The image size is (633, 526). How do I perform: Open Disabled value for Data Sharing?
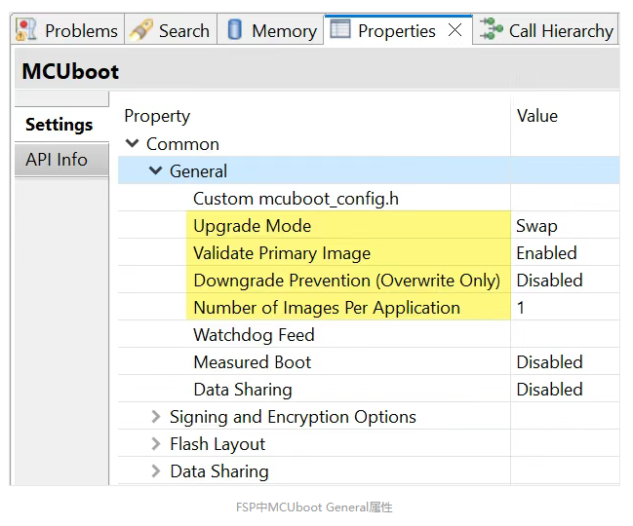pos(565,390)
